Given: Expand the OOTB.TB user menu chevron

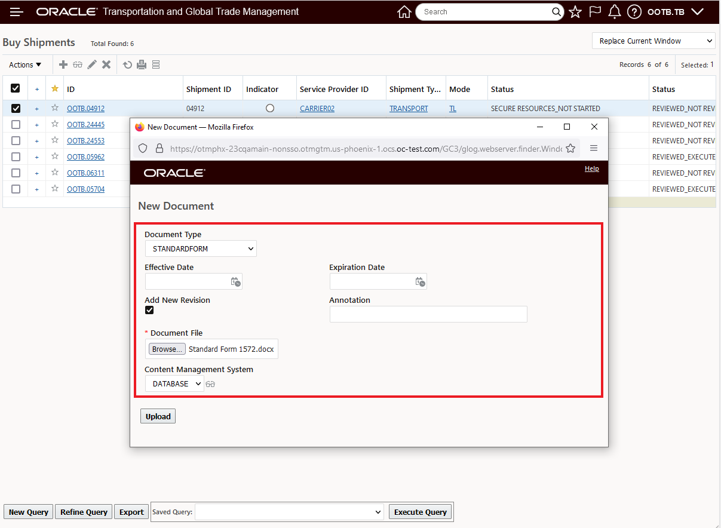Looking at the screenshot, I should (x=697, y=12).
